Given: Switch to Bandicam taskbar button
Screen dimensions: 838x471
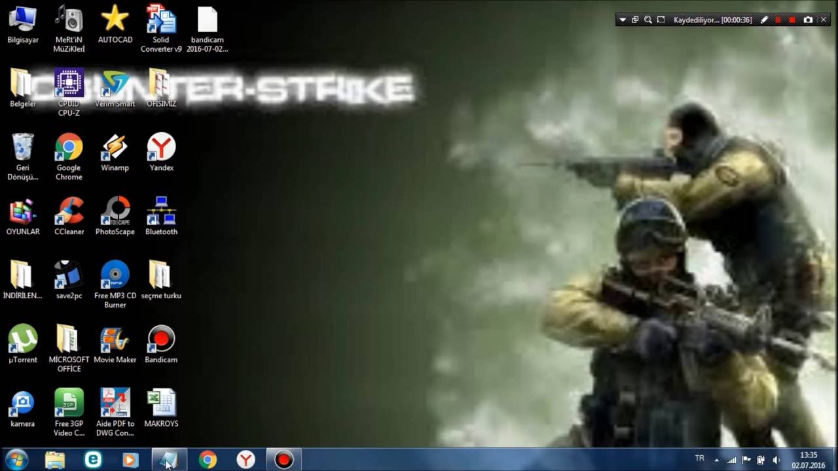Looking at the screenshot, I should (283, 460).
